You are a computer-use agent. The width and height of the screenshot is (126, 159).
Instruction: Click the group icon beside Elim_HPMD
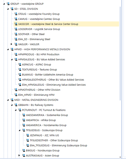coord(16,95)
